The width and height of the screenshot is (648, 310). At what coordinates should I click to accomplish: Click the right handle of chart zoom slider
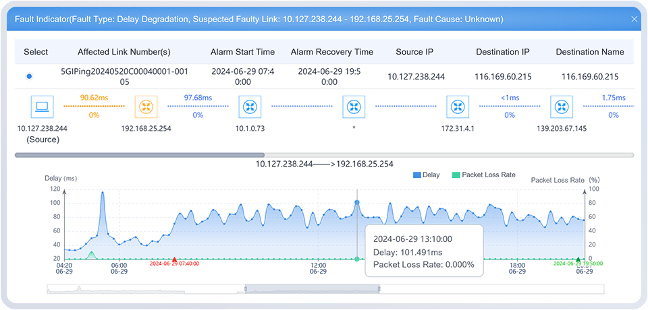pyautogui.click(x=379, y=288)
